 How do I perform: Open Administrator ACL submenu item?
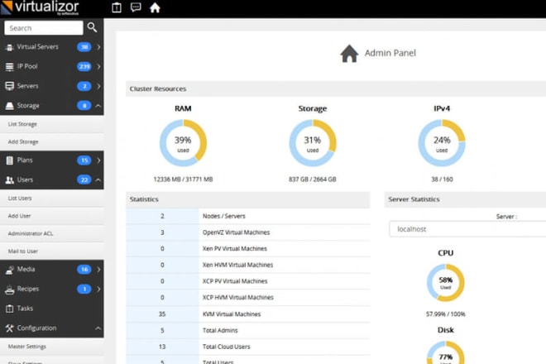pos(52,233)
